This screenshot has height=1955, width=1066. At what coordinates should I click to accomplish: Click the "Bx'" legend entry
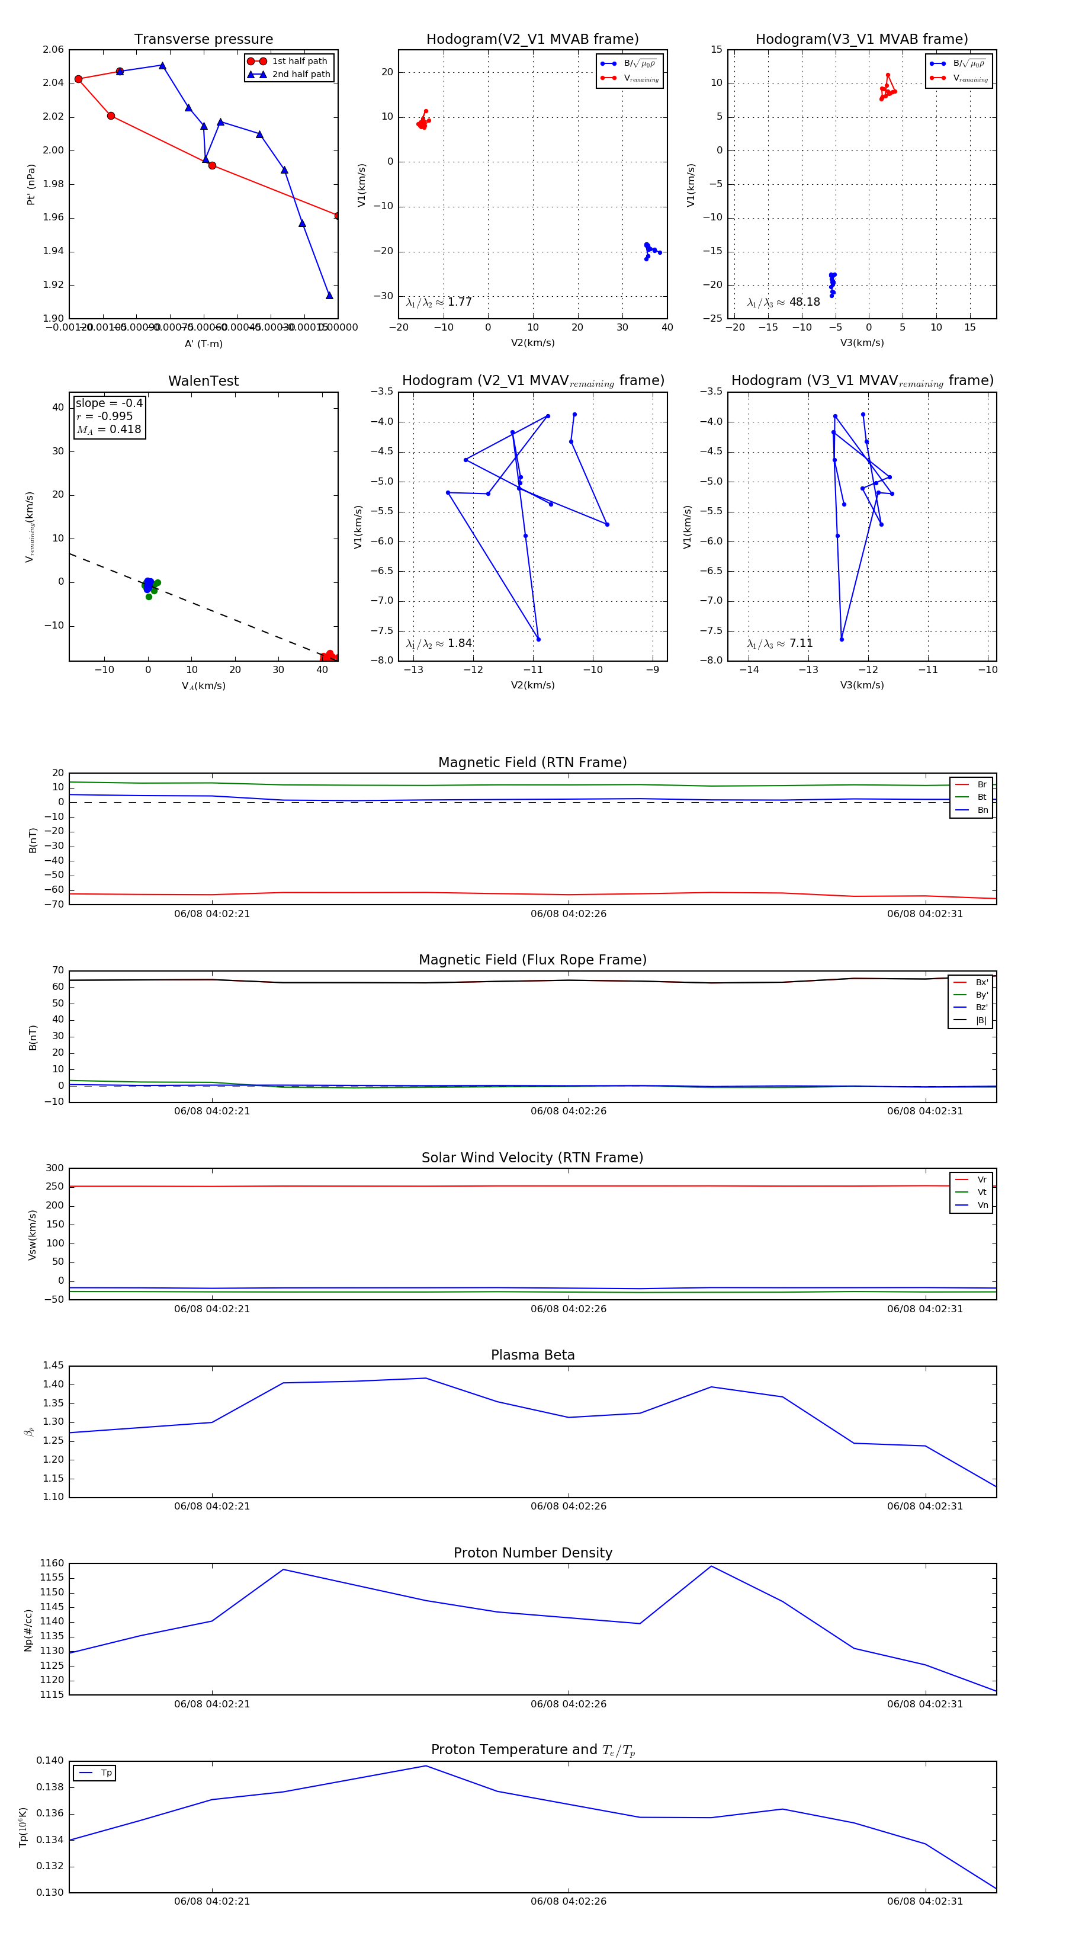[x=971, y=982]
